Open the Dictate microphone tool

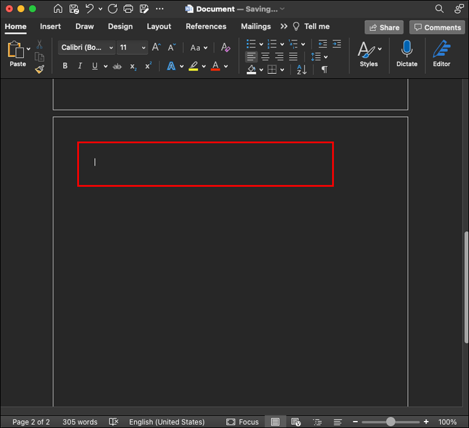coord(407,53)
